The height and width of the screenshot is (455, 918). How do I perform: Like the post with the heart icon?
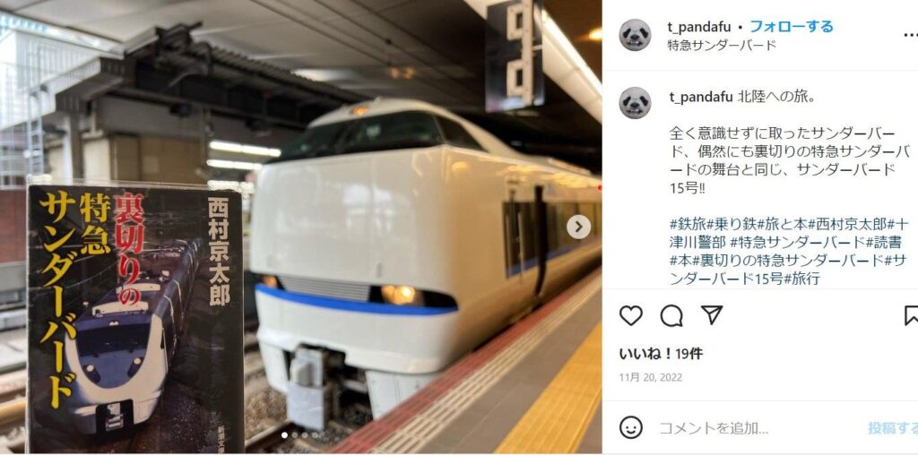click(630, 316)
